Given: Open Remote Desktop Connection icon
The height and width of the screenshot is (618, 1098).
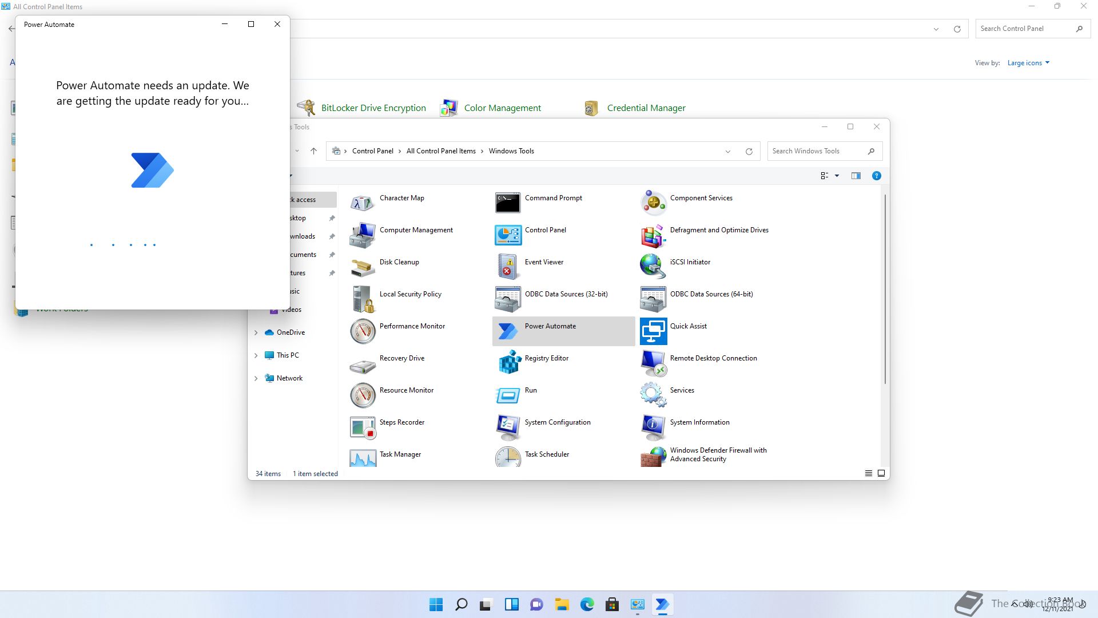Looking at the screenshot, I should [653, 363].
